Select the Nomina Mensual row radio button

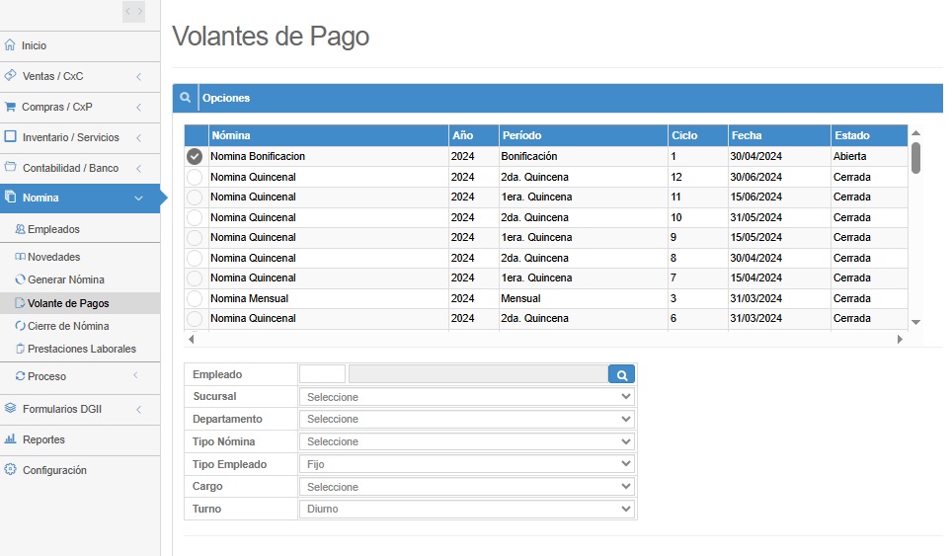click(x=195, y=298)
